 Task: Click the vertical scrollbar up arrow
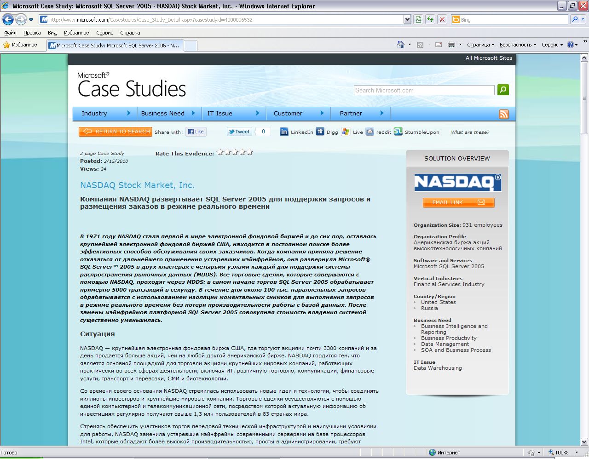coord(584,57)
